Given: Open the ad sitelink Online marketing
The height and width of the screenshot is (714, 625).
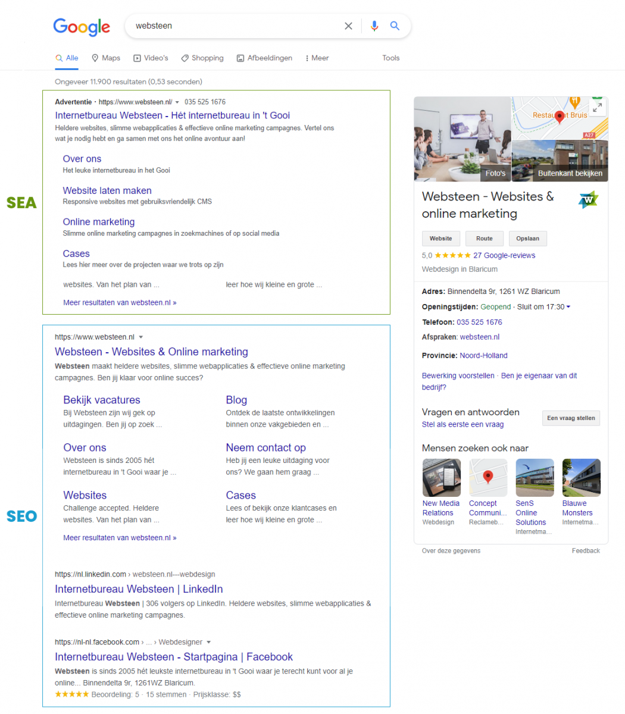Looking at the screenshot, I should 99,222.
